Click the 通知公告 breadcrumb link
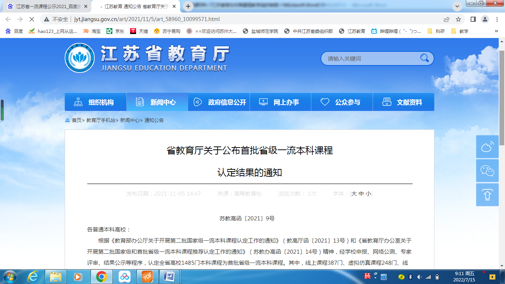 [154, 120]
